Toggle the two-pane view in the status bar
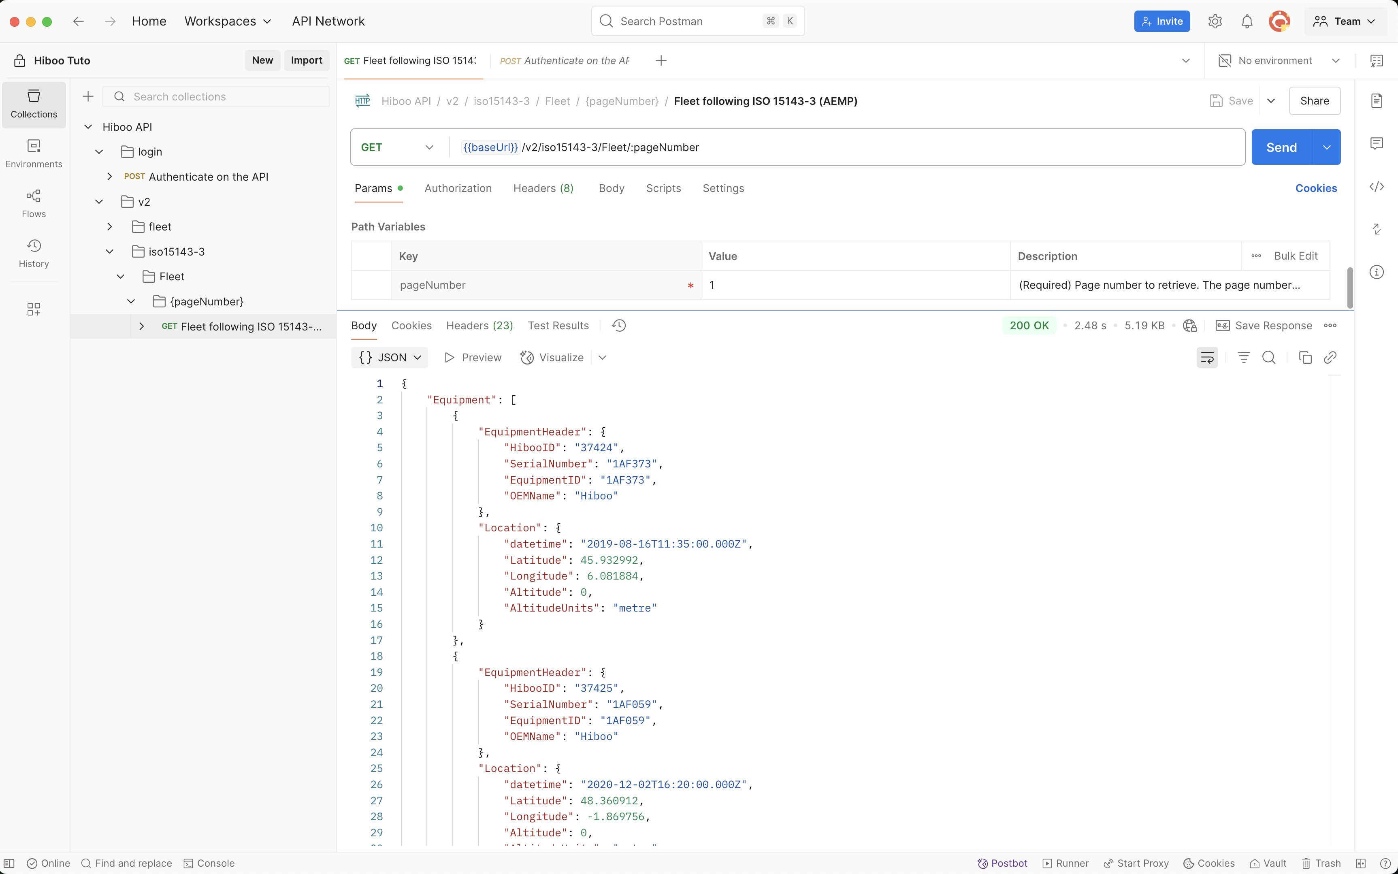Viewport: 1398px width, 874px height. pyautogui.click(x=1361, y=863)
